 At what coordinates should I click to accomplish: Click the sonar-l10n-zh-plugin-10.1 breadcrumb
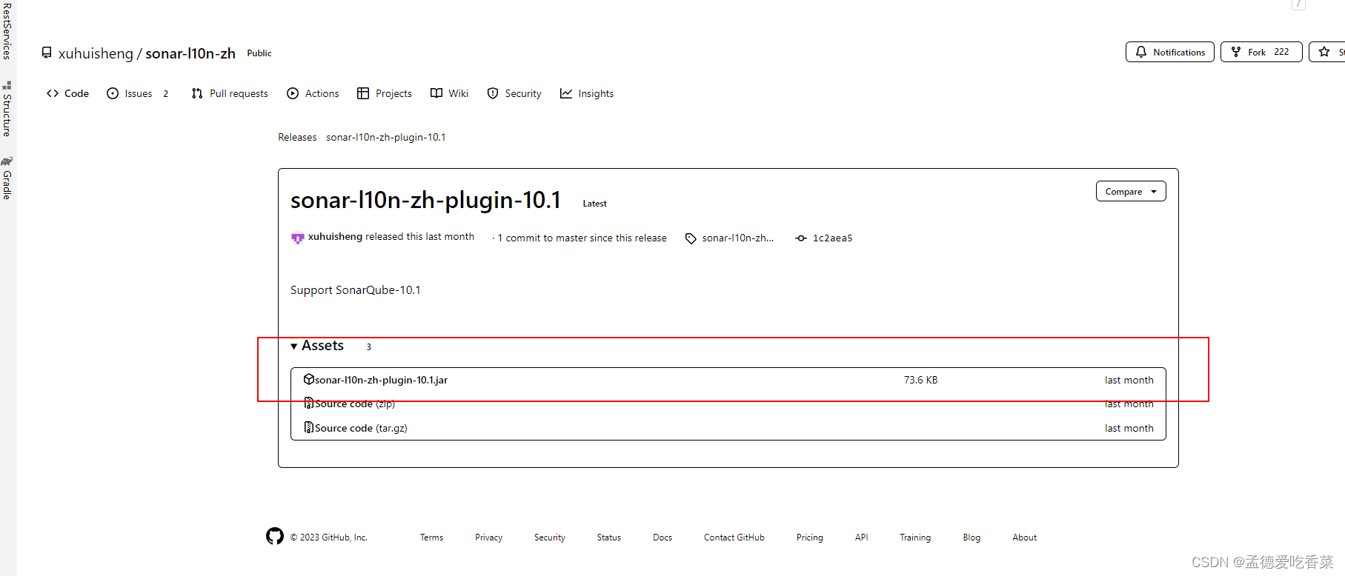coord(386,137)
